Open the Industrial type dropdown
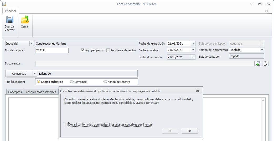274x141 pixels. pyautogui.click(x=32, y=44)
